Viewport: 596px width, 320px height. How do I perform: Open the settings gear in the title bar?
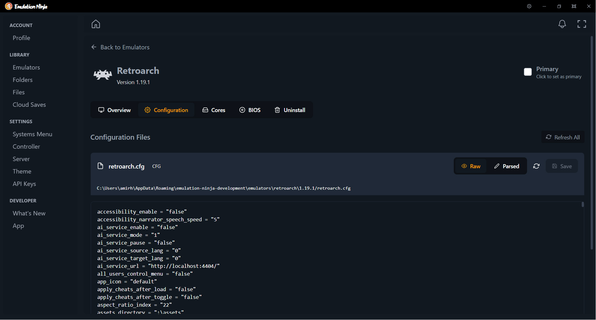click(529, 6)
